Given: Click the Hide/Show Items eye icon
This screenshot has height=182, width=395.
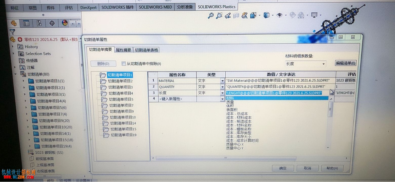Looking at the screenshot, I should [x=280, y=15].
